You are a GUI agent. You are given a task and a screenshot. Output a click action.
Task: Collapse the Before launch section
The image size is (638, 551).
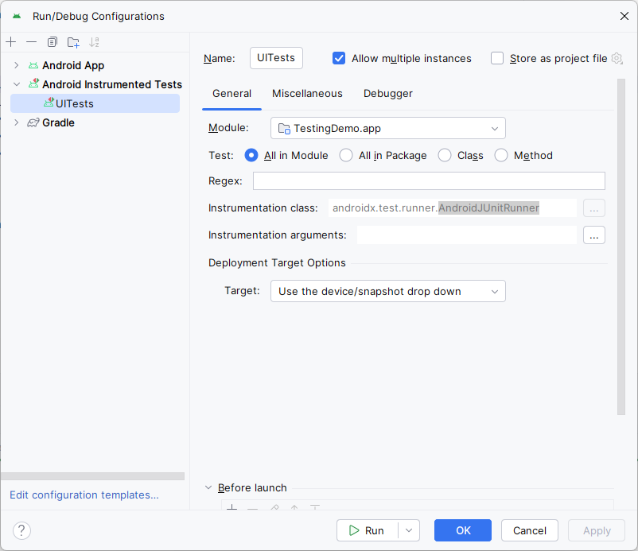point(208,487)
